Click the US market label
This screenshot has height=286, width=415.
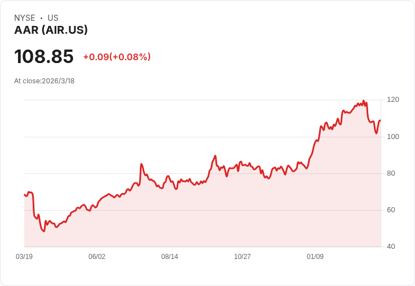(x=53, y=18)
